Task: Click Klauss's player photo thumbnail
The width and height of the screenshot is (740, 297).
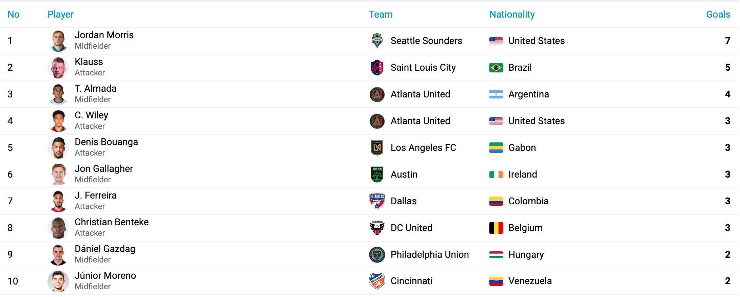Action: (x=58, y=67)
